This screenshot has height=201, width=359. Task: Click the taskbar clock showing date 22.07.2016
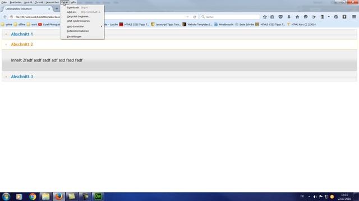tap(344, 197)
